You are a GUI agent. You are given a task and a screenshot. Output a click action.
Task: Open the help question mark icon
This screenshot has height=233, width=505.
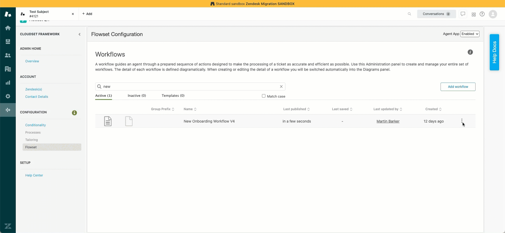pyautogui.click(x=482, y=14)
